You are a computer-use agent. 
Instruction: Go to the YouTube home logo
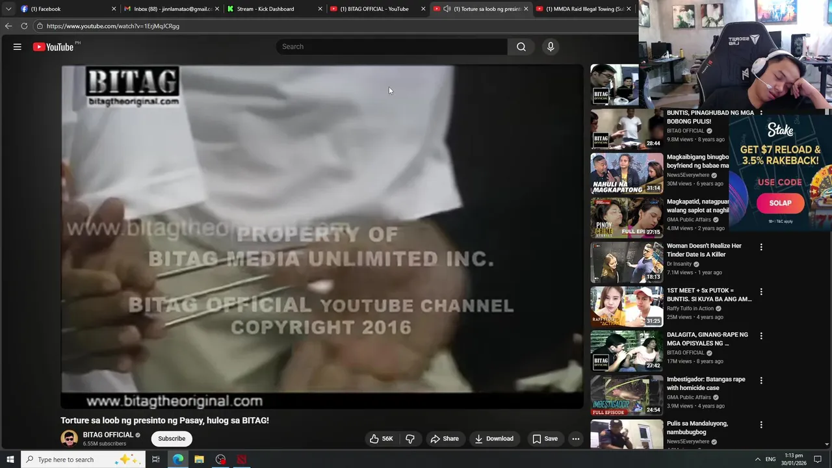pyautogui.click(x=53, y=47)
